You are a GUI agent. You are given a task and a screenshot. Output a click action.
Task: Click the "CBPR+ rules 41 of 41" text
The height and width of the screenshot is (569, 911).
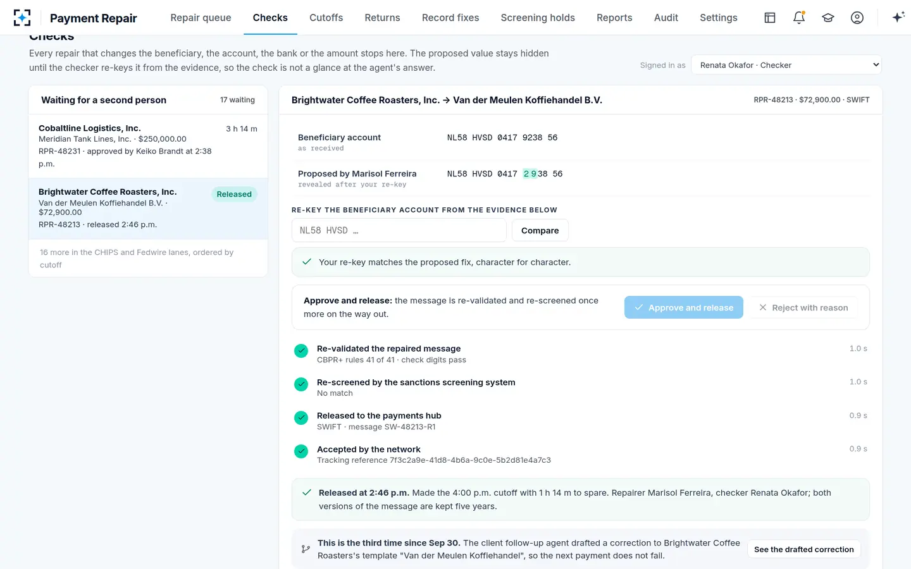(392, 360)
